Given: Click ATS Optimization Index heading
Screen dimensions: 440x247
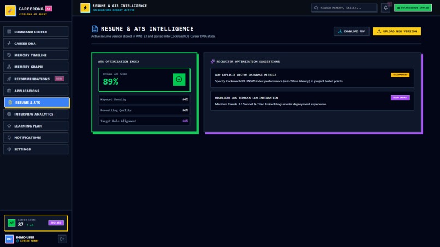Looking at the screenshot, I should pyautogui.click(x=118, y=62).
